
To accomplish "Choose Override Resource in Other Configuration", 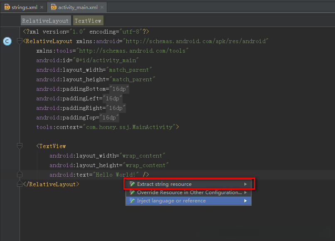I will point(189,192).
